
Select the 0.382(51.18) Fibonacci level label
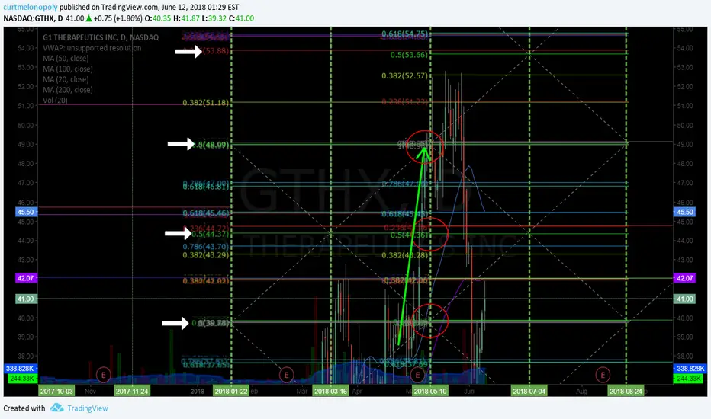tap(205, 103)
